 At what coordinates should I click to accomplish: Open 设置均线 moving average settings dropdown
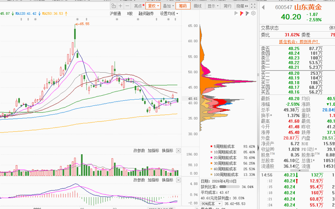(x=169, y=14)
